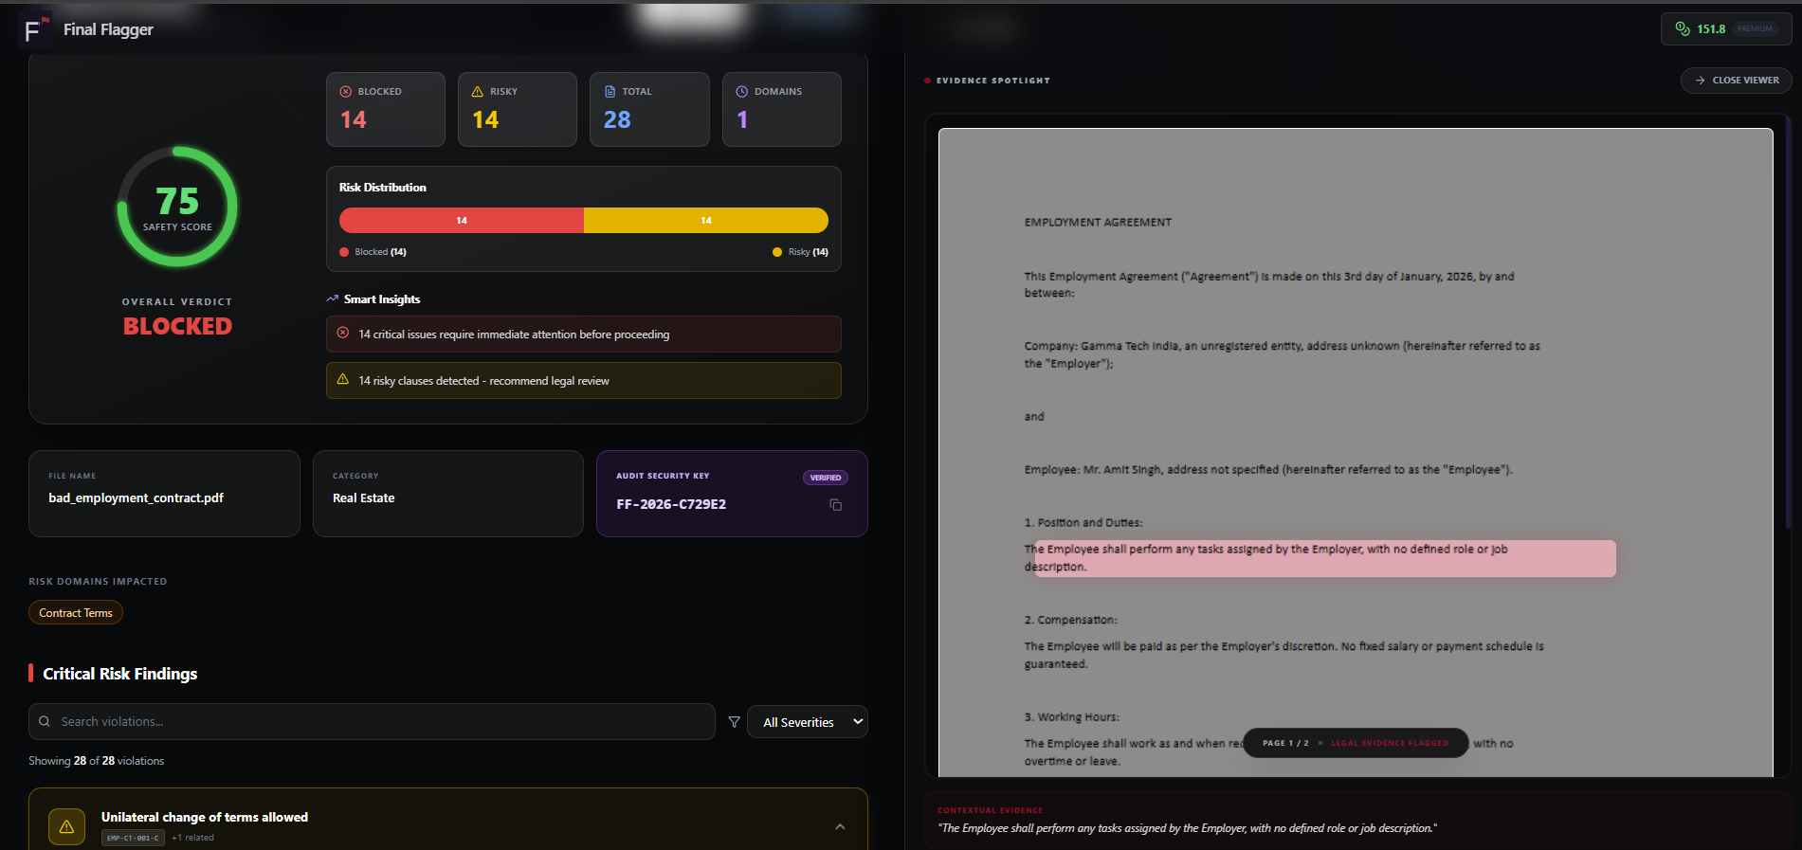This screenshot has width=1802, height=850.
Task: Click the file name bad_employment_contract.pdf
Action: point(137,497)
